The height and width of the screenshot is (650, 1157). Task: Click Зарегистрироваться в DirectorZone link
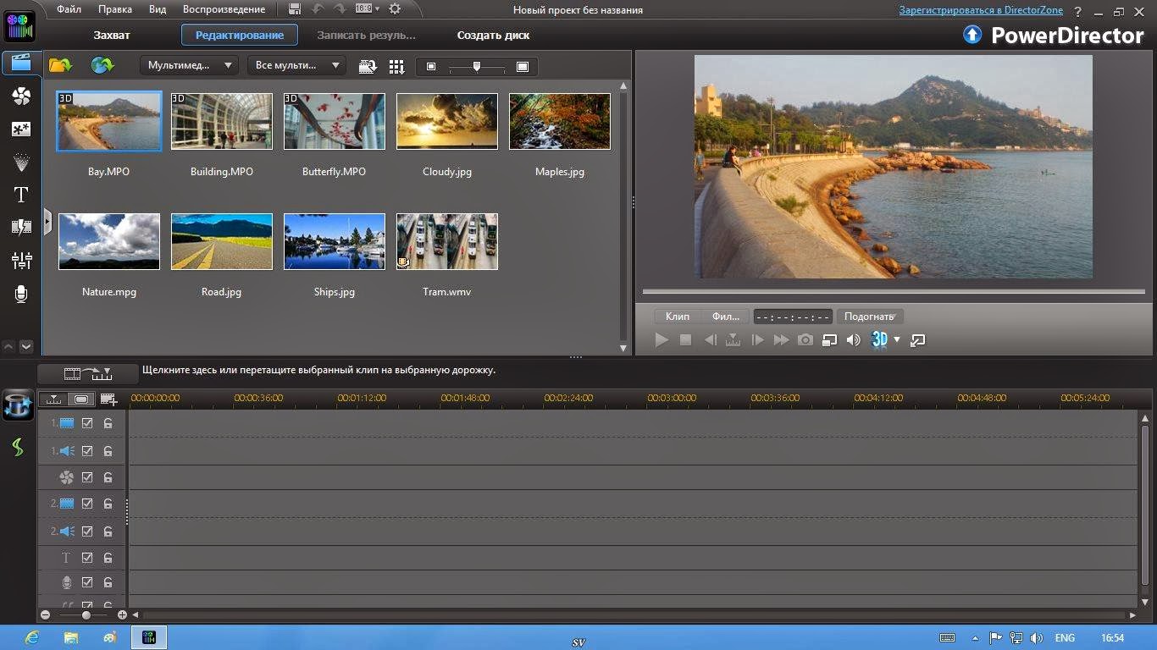click(x=981, y=10)
